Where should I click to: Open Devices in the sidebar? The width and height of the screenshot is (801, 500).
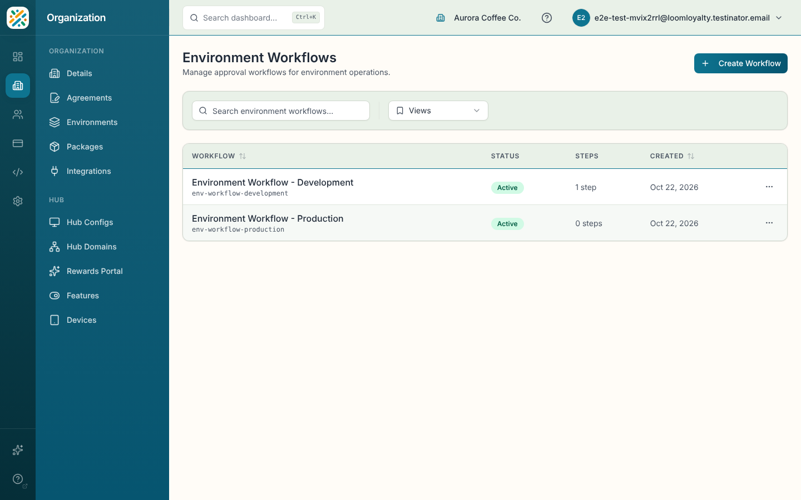tap(102, 320)
